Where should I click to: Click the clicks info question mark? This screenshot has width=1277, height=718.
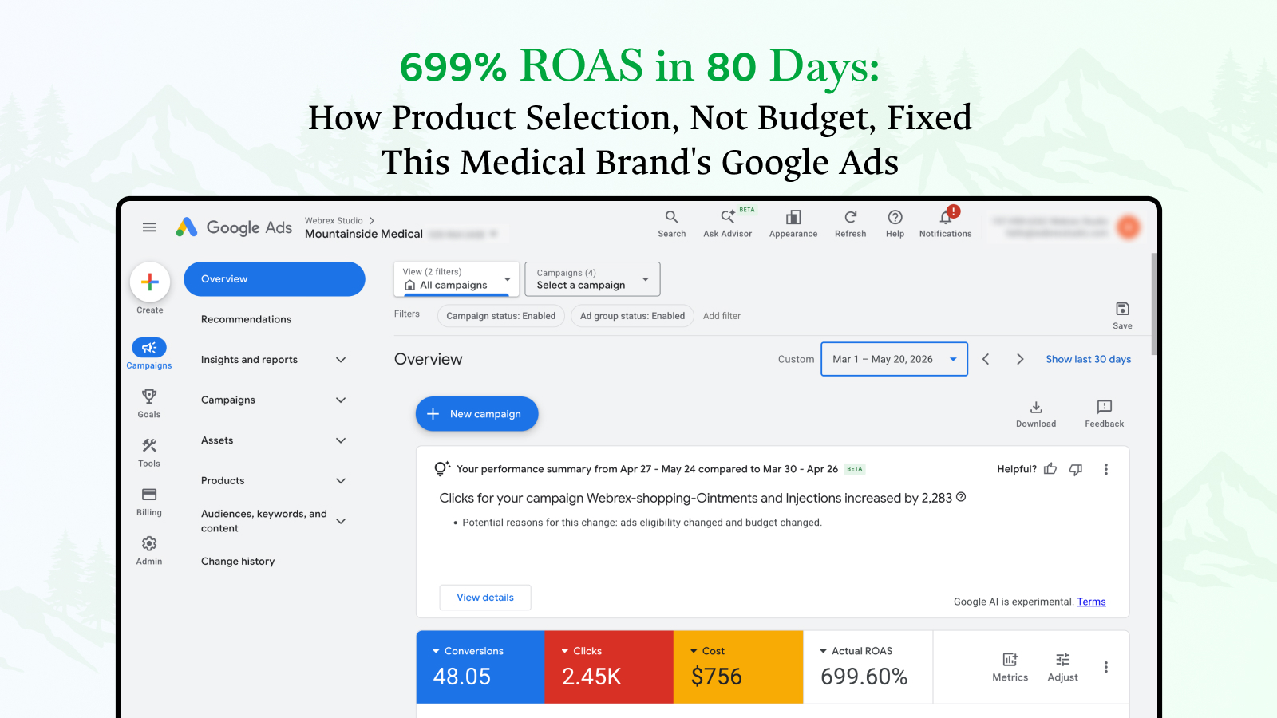pos(961,497)
